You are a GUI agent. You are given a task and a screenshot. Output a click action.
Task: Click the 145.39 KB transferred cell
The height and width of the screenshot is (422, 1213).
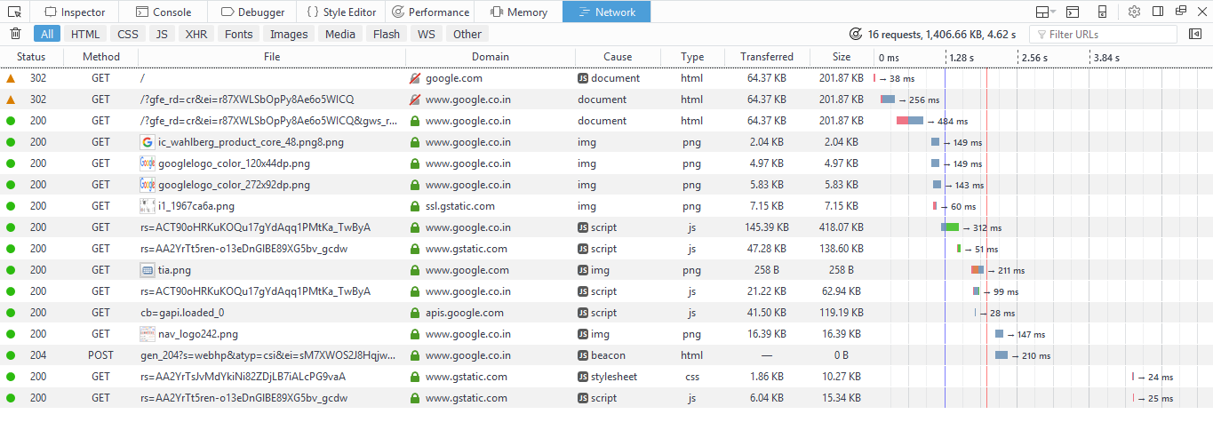coord(767,227)
